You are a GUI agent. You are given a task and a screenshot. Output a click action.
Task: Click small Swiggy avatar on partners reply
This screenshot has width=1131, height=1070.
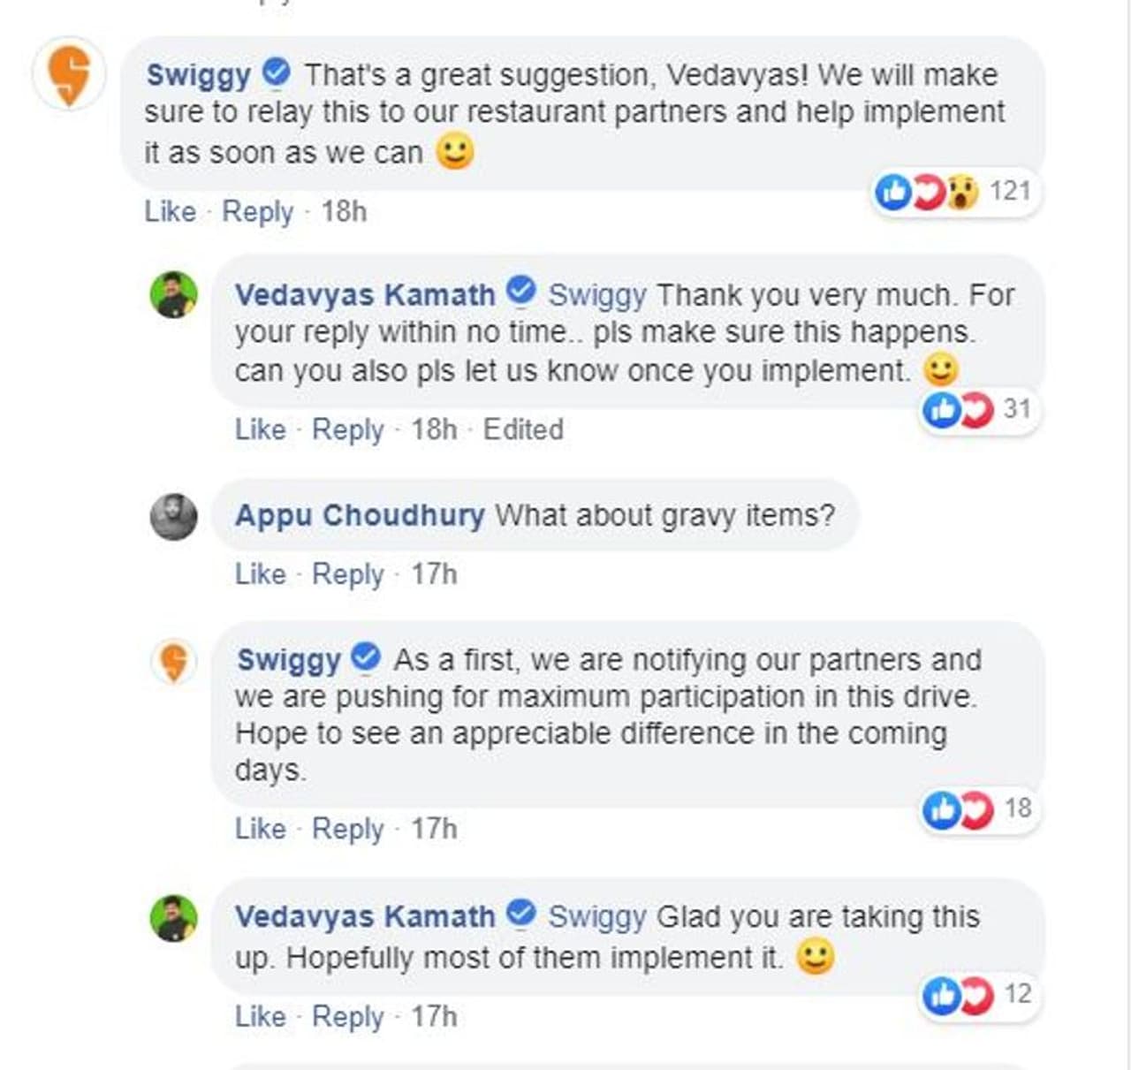174,661
